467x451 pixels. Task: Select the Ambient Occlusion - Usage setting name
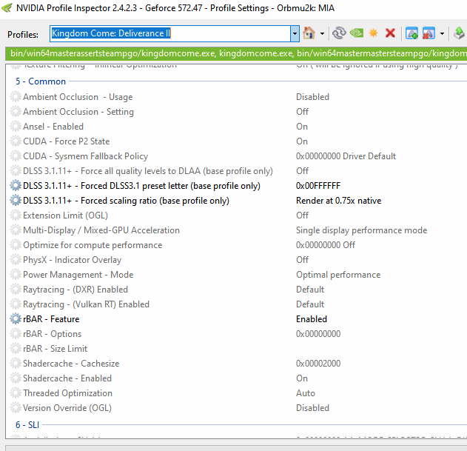(78, 97)
